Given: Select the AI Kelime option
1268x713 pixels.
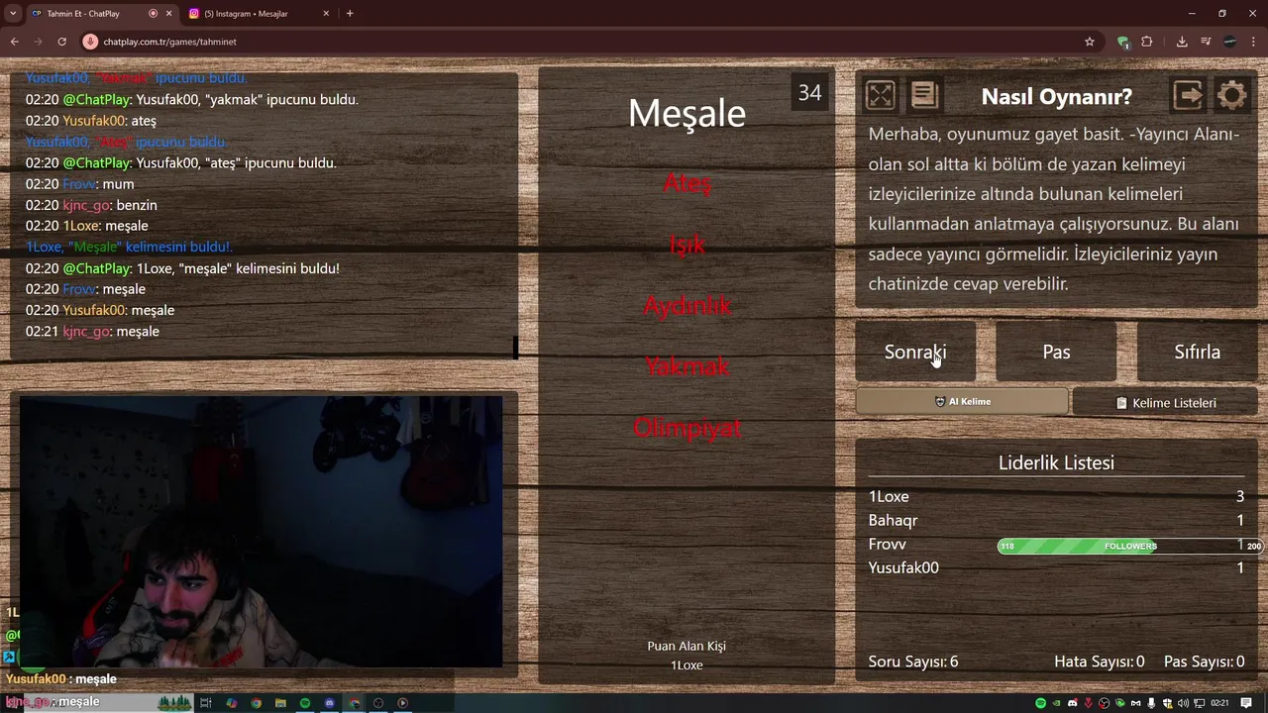Looking at the screenshot, I should [x=962, y=402].
